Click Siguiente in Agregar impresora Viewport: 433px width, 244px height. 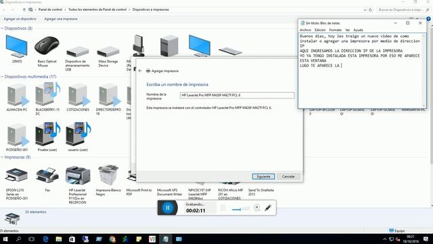coord(263,176)
